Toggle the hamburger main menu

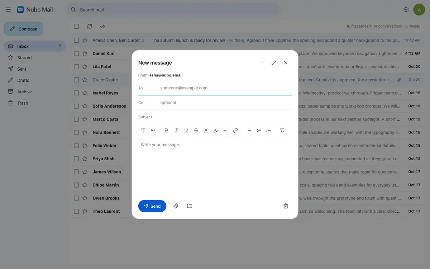8,10
